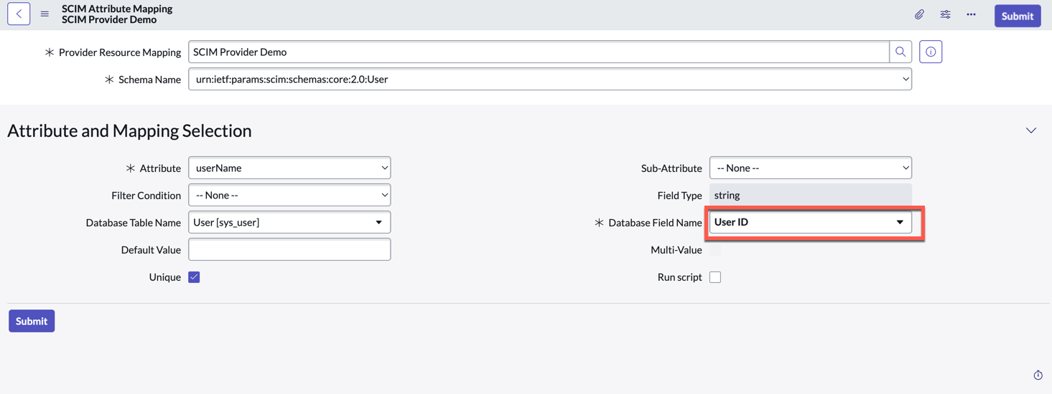Click the read-only Field Type string field
The width and height of the screenshot is (1052, 394).
click(811, 195)
